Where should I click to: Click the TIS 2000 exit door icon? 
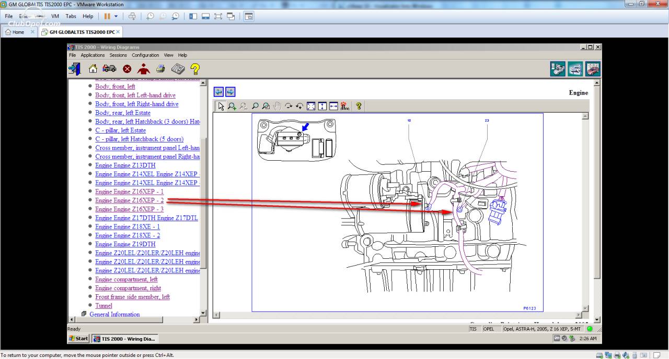[x=74, y=68]
